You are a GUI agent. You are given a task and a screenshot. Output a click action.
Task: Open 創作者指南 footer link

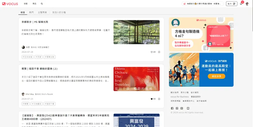coord(201,101)
